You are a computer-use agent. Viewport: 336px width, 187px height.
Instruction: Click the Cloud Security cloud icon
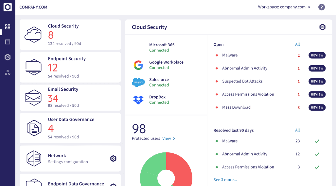point(33,35)
